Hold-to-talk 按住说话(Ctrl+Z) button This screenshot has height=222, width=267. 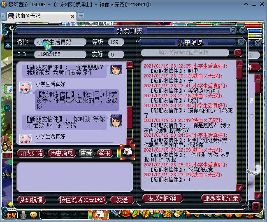[x=82, y=200]
